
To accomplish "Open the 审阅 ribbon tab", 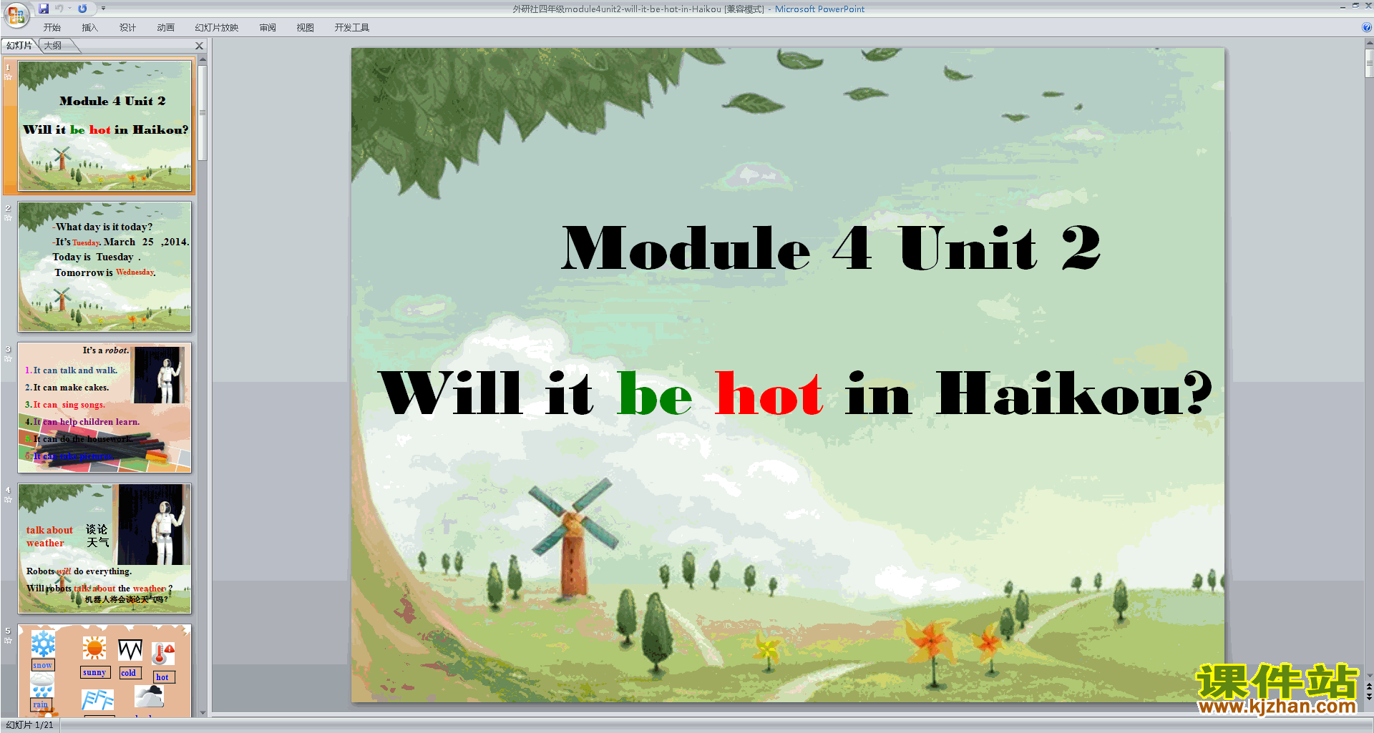I will (268, 28).
